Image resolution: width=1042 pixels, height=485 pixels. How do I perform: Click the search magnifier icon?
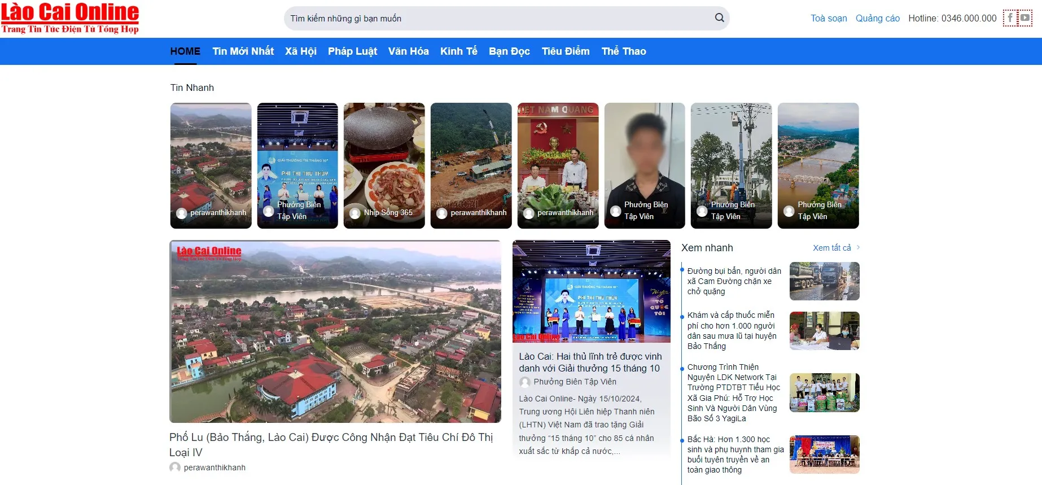(x=719, y=18)
